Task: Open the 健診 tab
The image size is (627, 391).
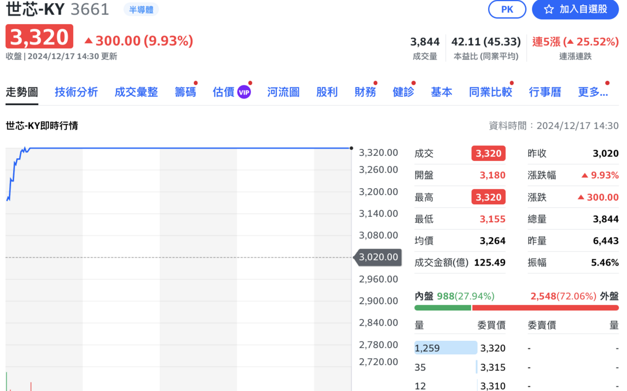Action: tap(403, 91)
